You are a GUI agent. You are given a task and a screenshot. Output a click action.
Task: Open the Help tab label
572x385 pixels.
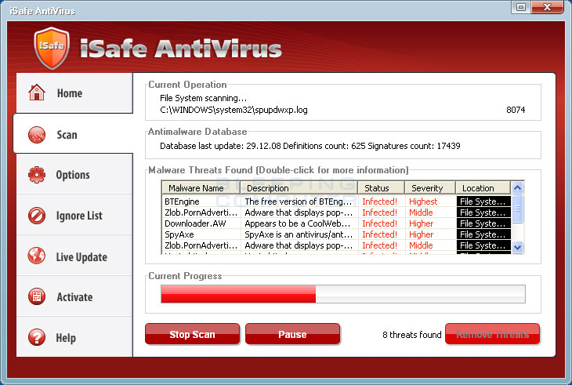[66, 338]
